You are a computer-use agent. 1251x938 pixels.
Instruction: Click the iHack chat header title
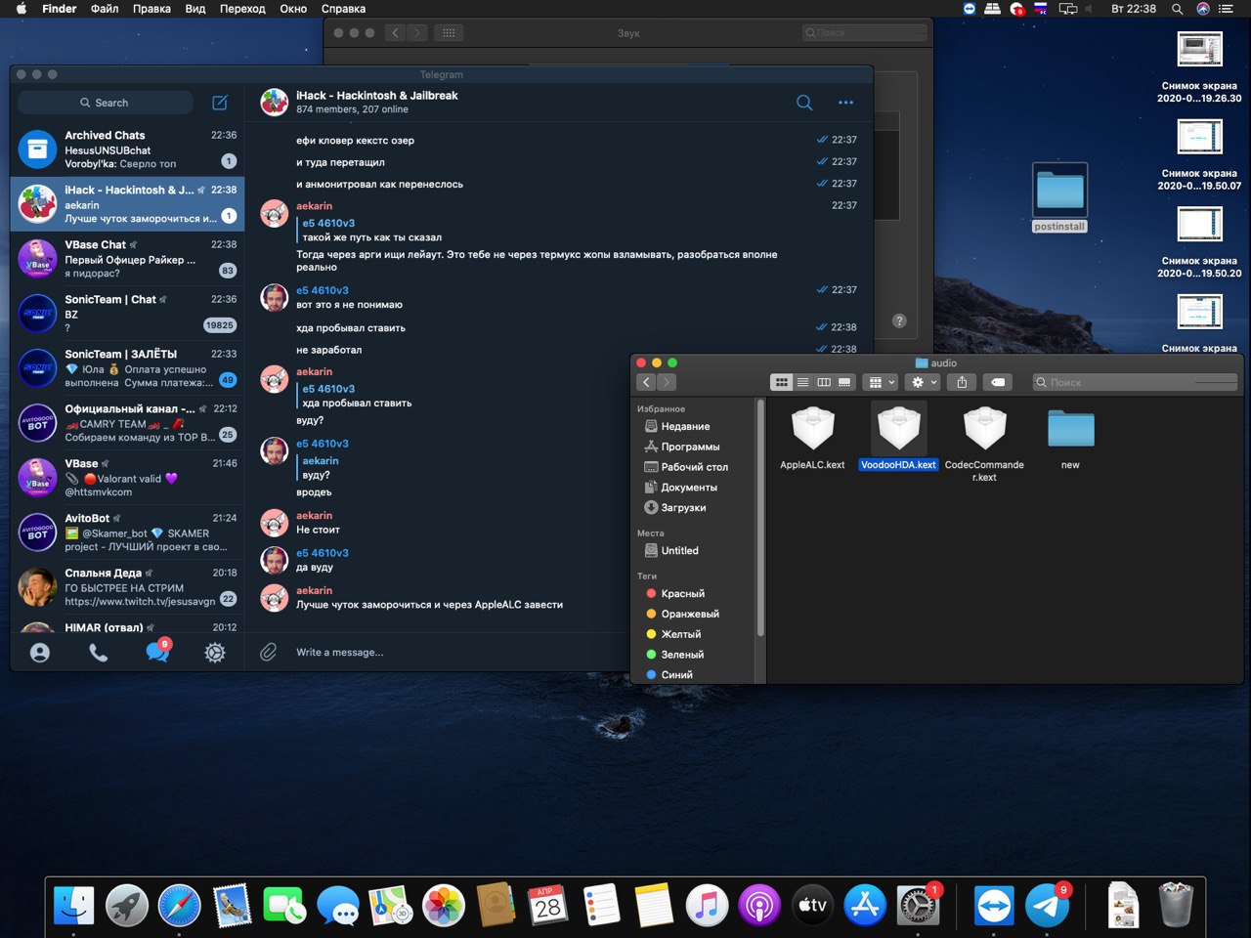(377, 96)
